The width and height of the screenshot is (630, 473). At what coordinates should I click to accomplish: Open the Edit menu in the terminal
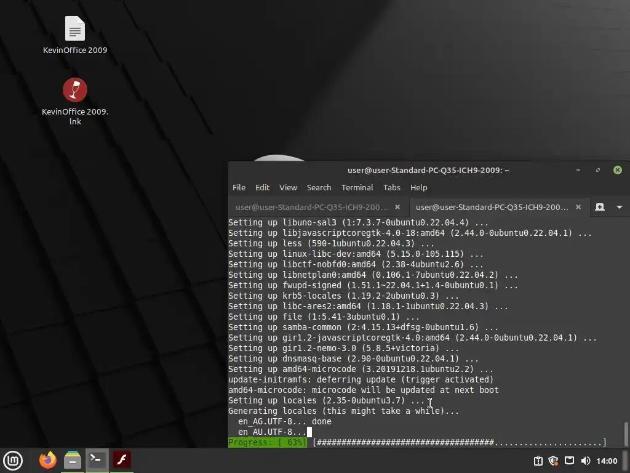262,187
